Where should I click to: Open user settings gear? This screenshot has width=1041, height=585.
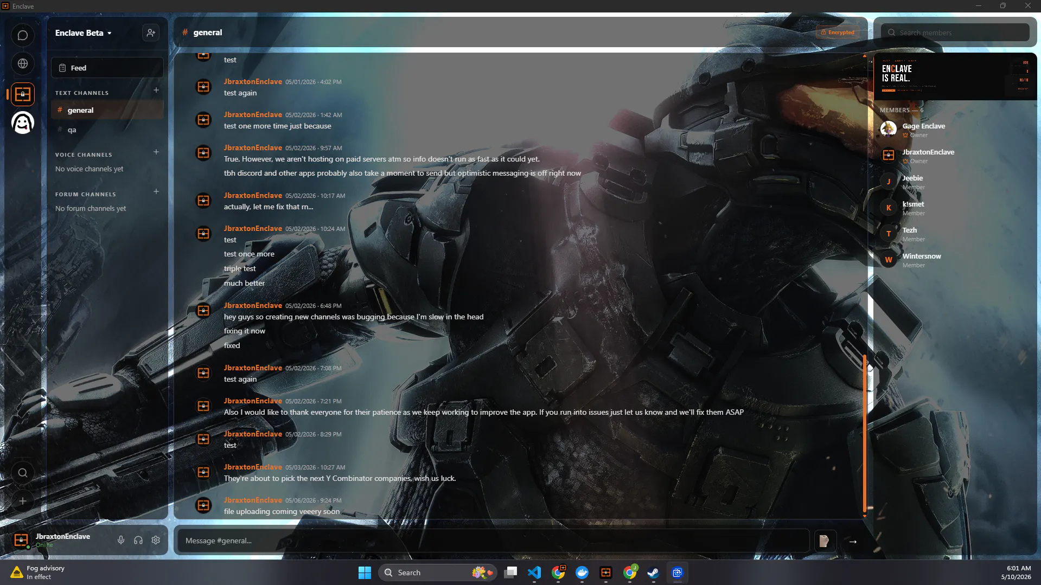click(x=156, y=540)
